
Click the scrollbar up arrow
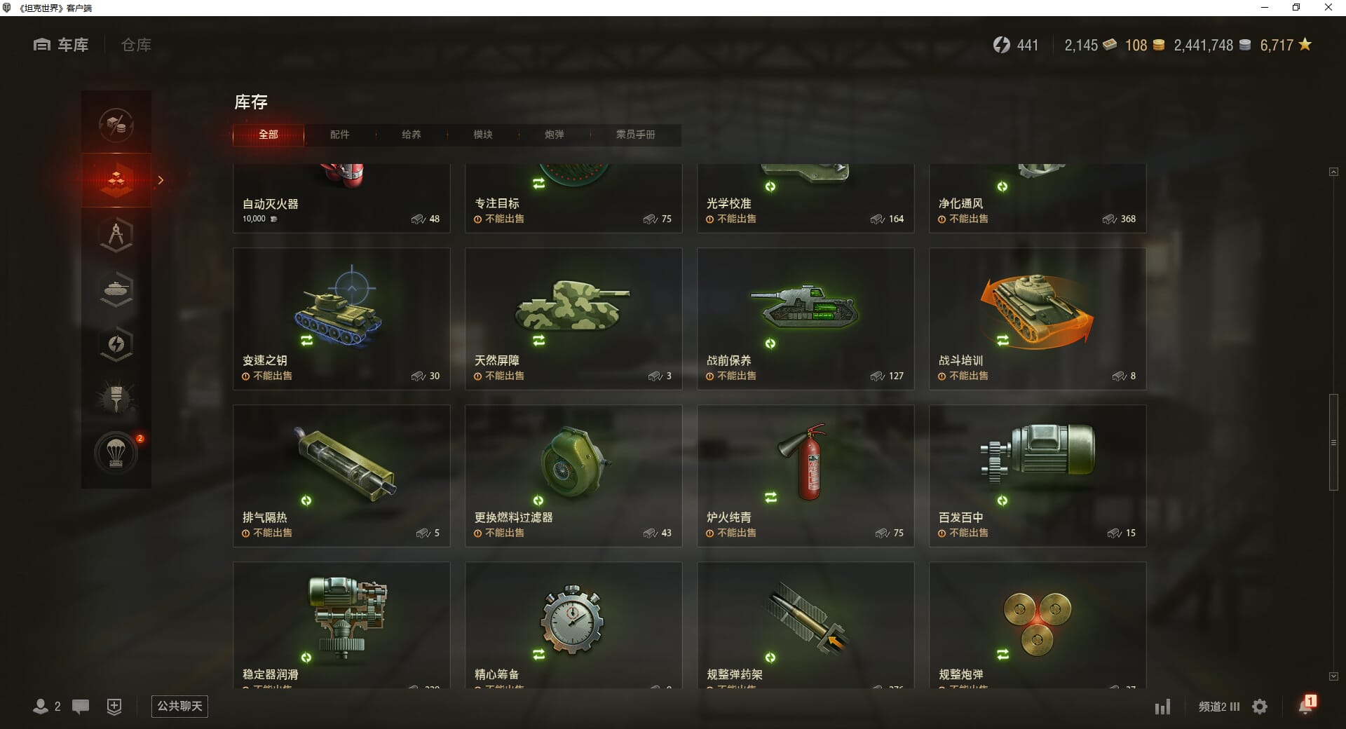coord(1333,172)
